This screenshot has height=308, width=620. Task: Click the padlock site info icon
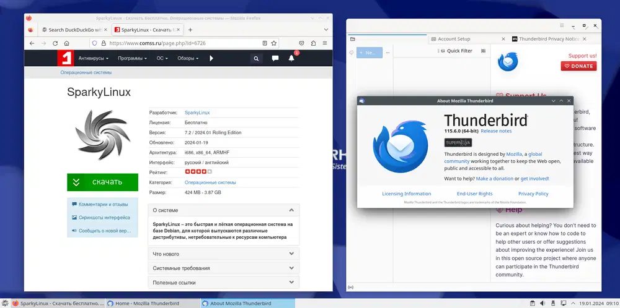point(103,43)
